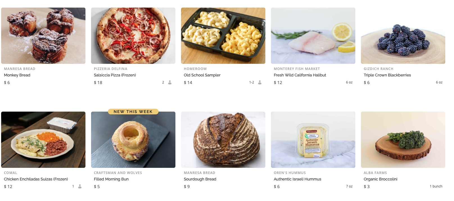Screen dimensions: 454x201
Task: Open the Filled Morning Bun title link
Action: (x=111, y=179)
